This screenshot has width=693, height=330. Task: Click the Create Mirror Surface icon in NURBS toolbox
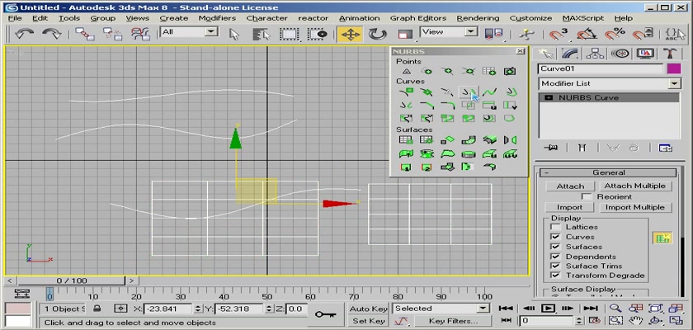(510, 140)
